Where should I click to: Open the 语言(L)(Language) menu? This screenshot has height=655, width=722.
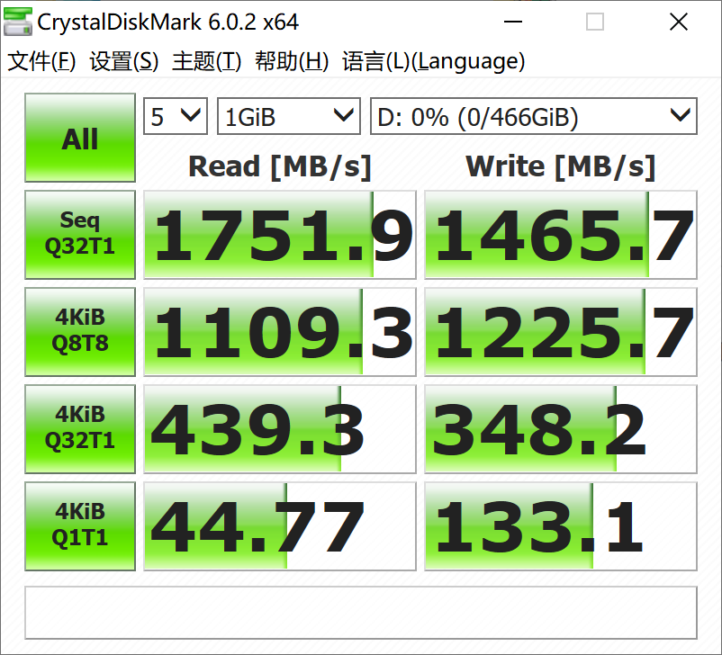(433, 61)
